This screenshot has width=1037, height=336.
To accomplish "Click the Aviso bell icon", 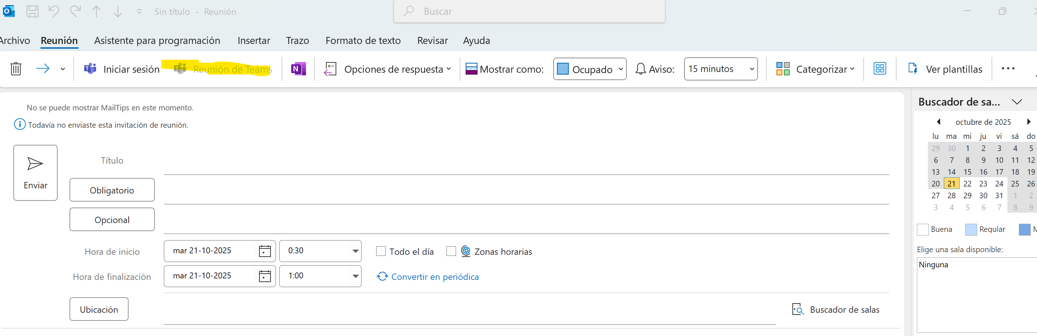I will pyautogui.click(x=640, y=69).
